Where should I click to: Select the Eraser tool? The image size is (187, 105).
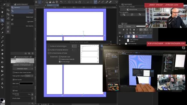click(2, 54)
